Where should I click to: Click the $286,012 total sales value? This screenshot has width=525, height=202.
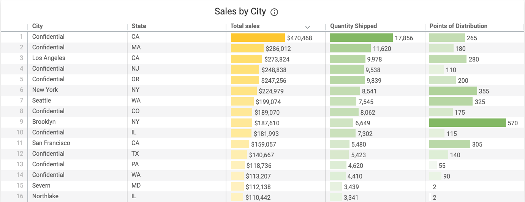[278, 49]
